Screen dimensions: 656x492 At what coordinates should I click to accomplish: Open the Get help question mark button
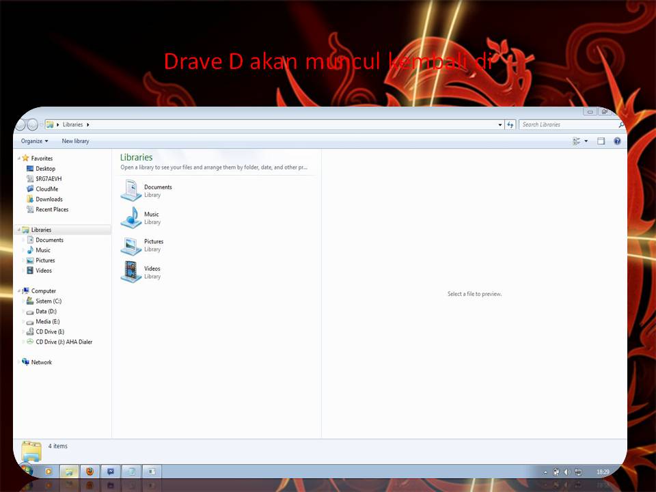[x=617, y=141]
